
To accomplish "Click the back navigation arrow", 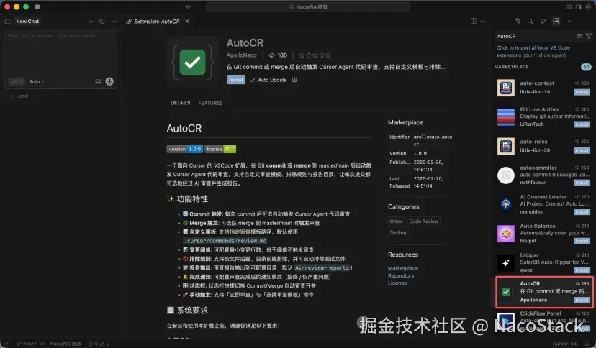I will coord(188,7).
